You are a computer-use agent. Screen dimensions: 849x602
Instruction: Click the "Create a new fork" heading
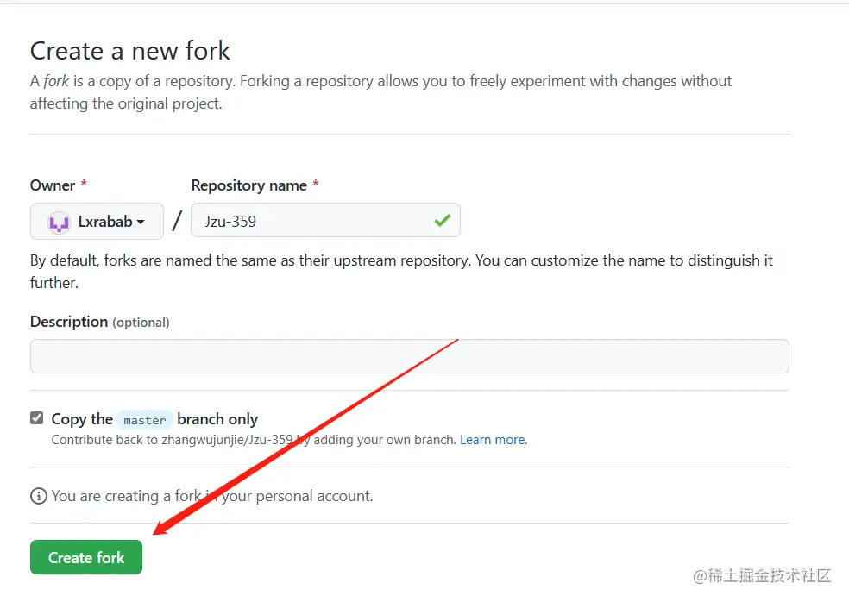pos(130,51)
